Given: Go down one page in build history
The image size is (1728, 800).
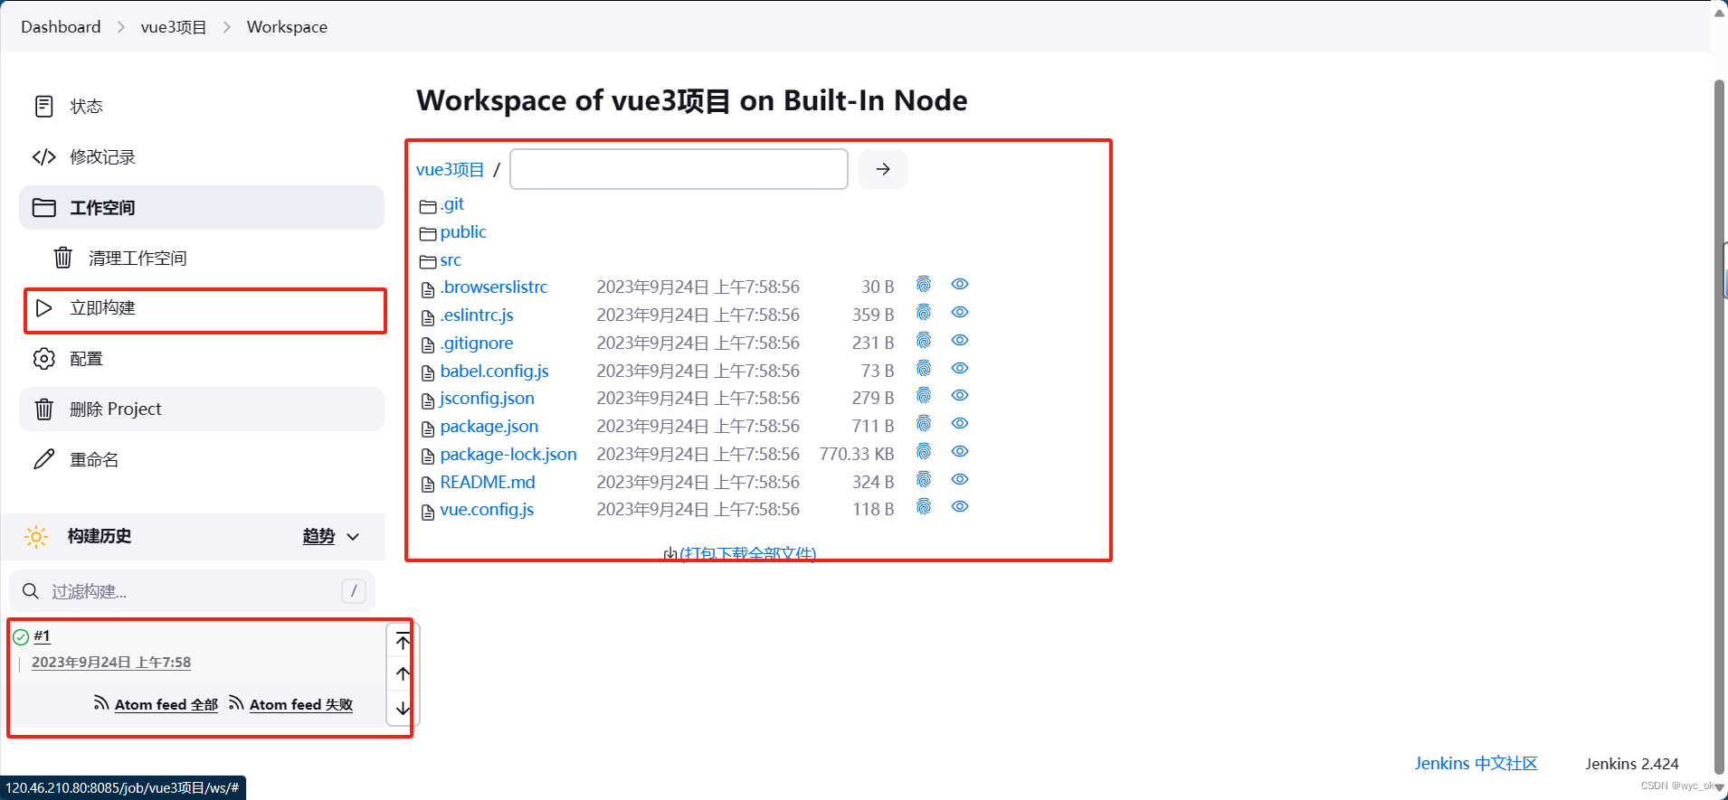Looking at the screenshot, I should [x=404, y=708].
